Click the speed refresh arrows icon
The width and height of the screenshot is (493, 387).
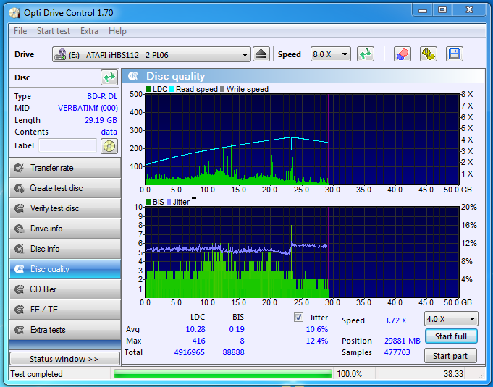pyautogui.click(x=366, y=54)
